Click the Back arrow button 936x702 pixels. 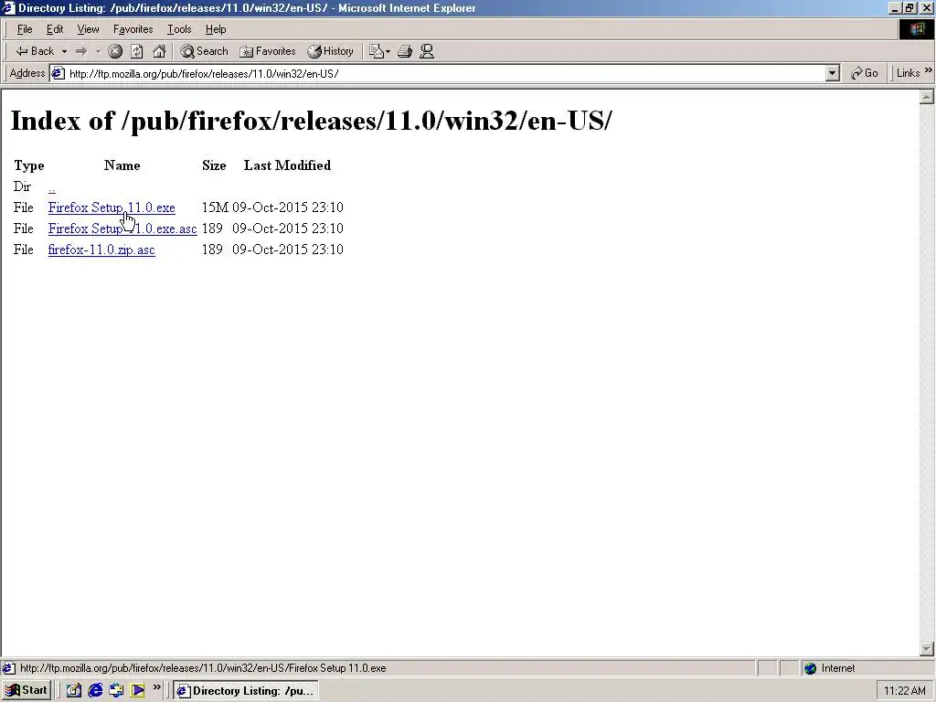[x=35, y=51]
